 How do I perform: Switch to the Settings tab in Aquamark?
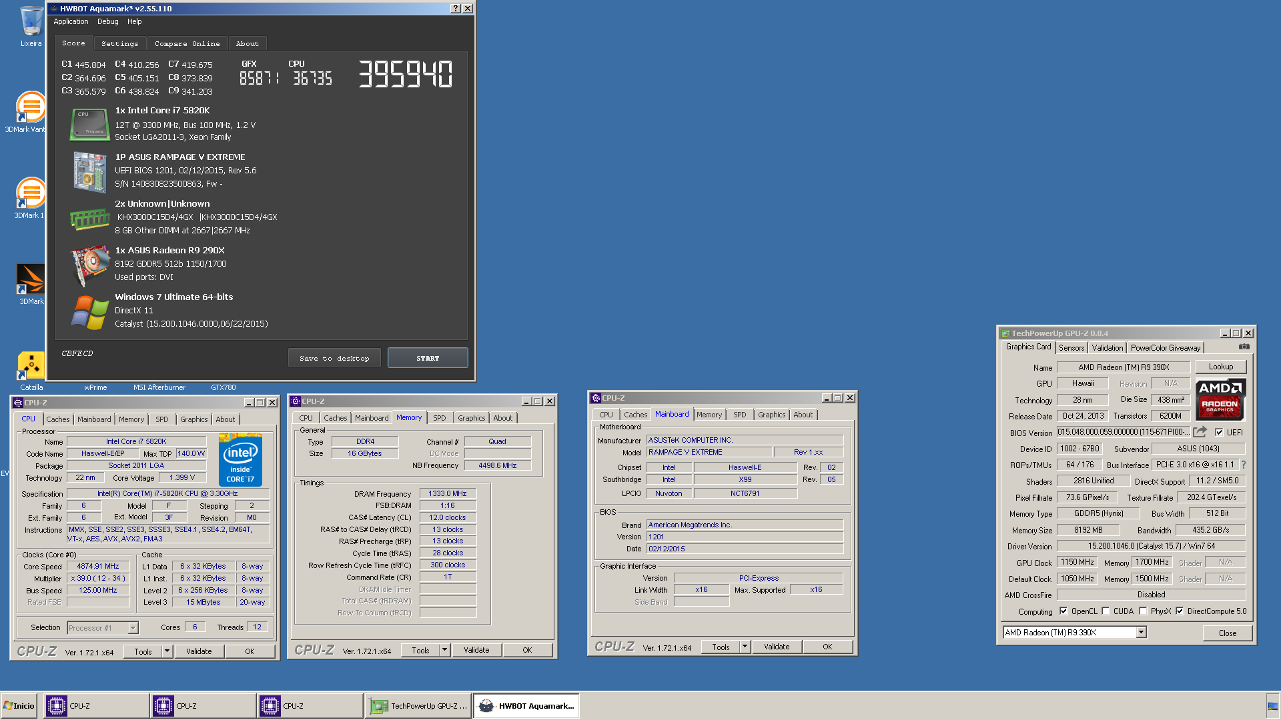point(120,43)
